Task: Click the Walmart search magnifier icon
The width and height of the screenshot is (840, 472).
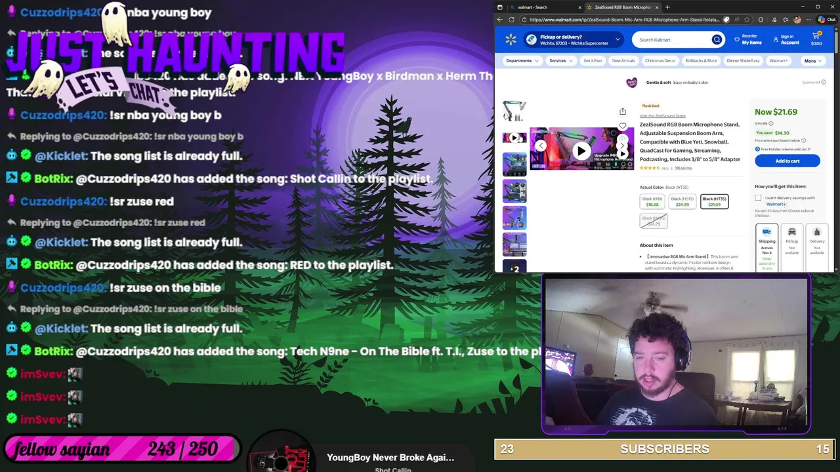Action: pos(717,40)
